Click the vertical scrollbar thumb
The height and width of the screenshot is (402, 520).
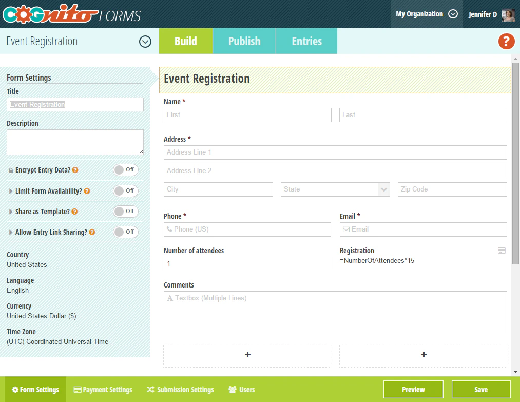(x=515, y=163)
